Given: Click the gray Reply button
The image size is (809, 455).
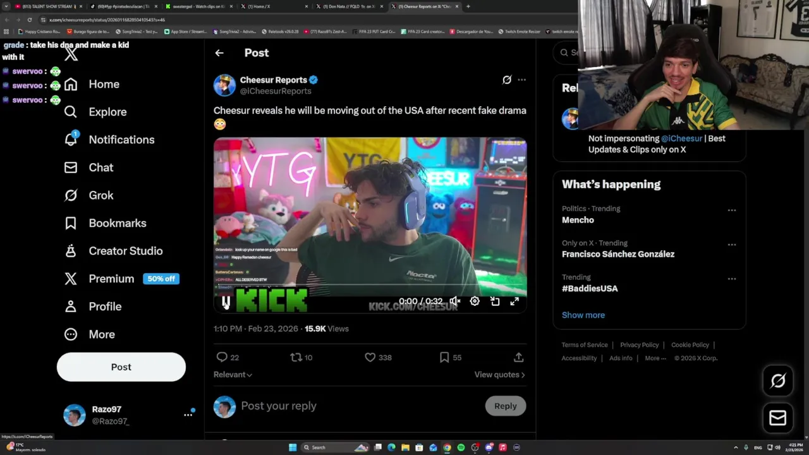Looking at the screenshot, I should (x=506, y=406).
